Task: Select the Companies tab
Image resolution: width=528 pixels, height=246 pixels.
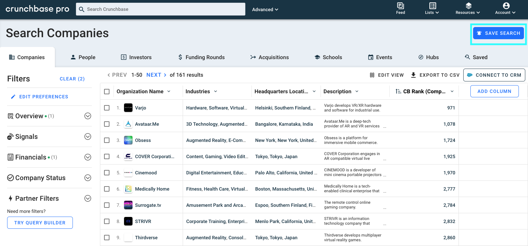Action: pyautogui.click(x=27, y=57)
